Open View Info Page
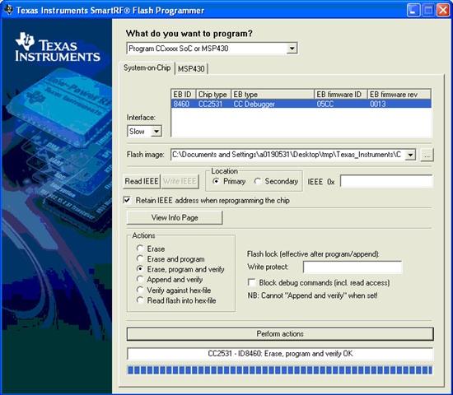Image resolution: width=453 pixels, height=395 pixels. [175, 217]
